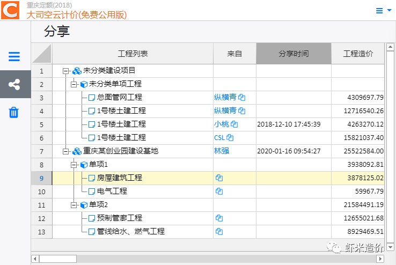Click the document icon of 电气工程
The image size is (396, 265).
pos(92,192)
